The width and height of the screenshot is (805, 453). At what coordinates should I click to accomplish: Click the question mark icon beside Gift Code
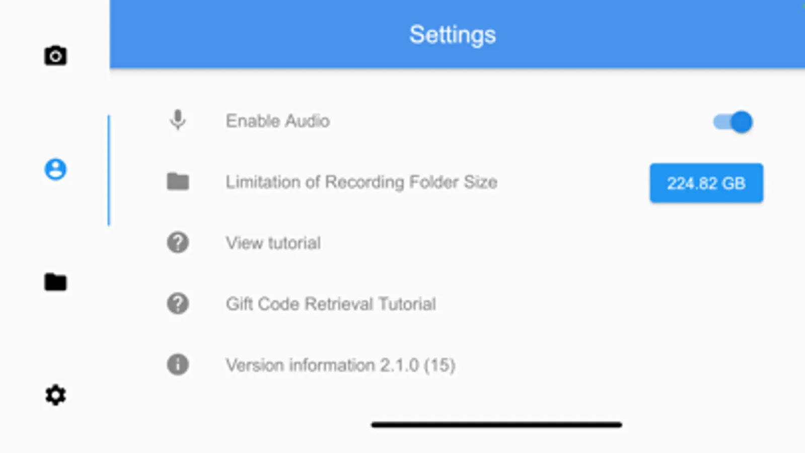178,304
